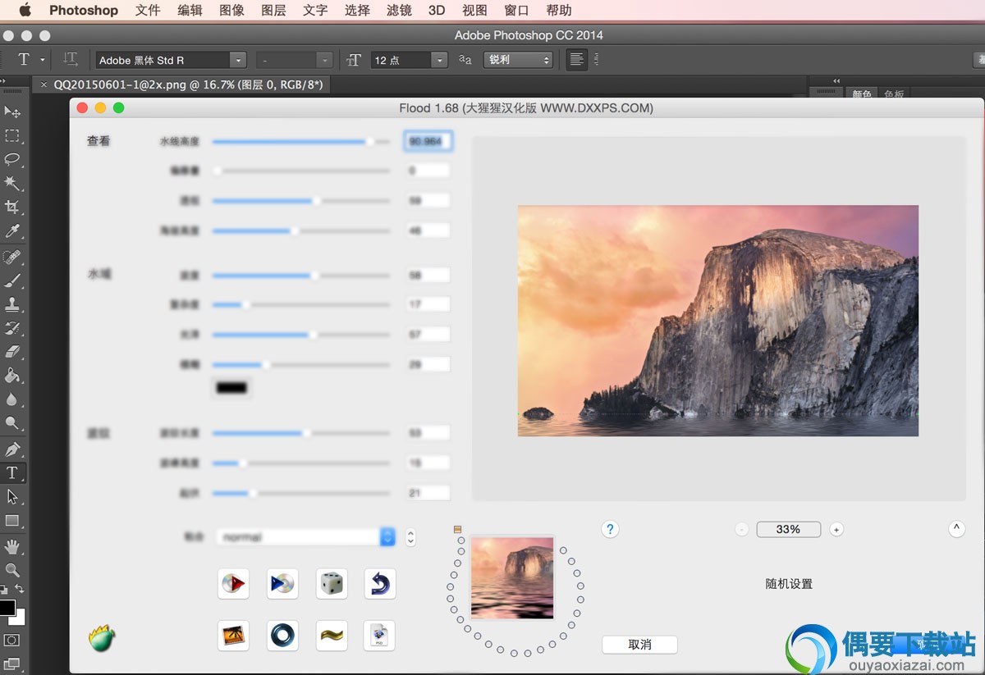This screenshot has height=675, width=985.
Task: Click the black water color swatch
Action: tap(231, 387)
